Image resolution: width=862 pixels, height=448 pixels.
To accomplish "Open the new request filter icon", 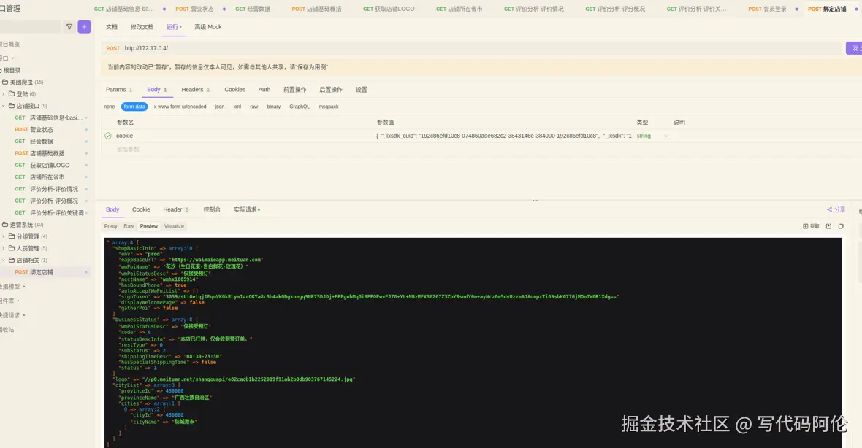I will click(69, 26).
